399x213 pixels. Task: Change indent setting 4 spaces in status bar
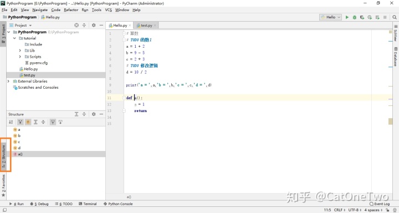[374, 210]
